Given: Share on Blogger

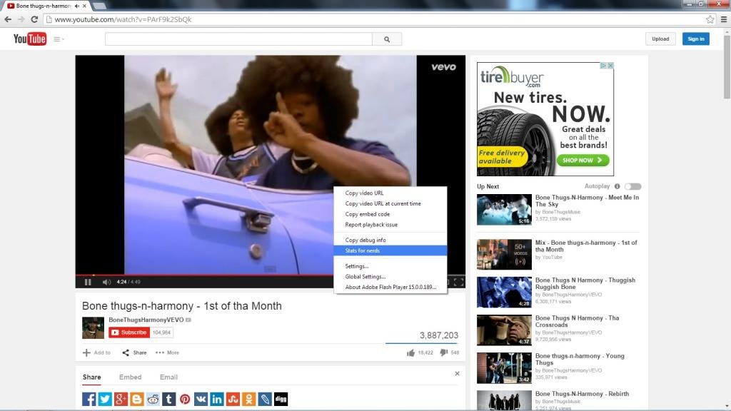Looking at the screenshot, I should [x=137, y=399].
